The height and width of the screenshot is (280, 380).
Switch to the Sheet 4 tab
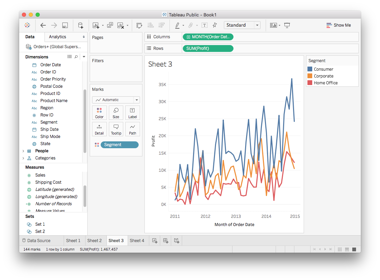[x=137, y=241]
